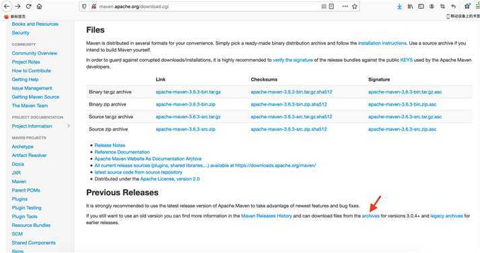
Task: Open verify the signature link
Action: (x=293, y=60)
